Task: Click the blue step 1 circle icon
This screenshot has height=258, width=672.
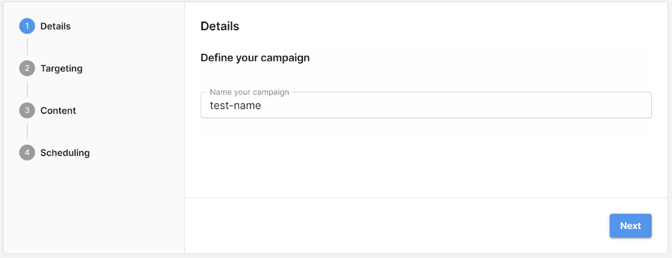Action: (x=27, y=26)
